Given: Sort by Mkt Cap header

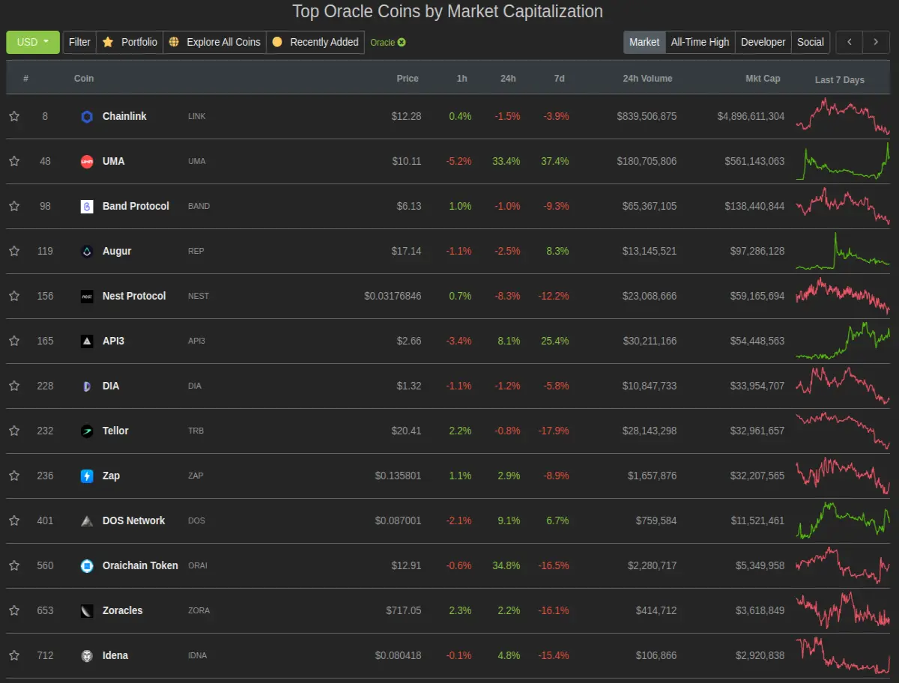Looking at the screenshot, I should [763, 79].
